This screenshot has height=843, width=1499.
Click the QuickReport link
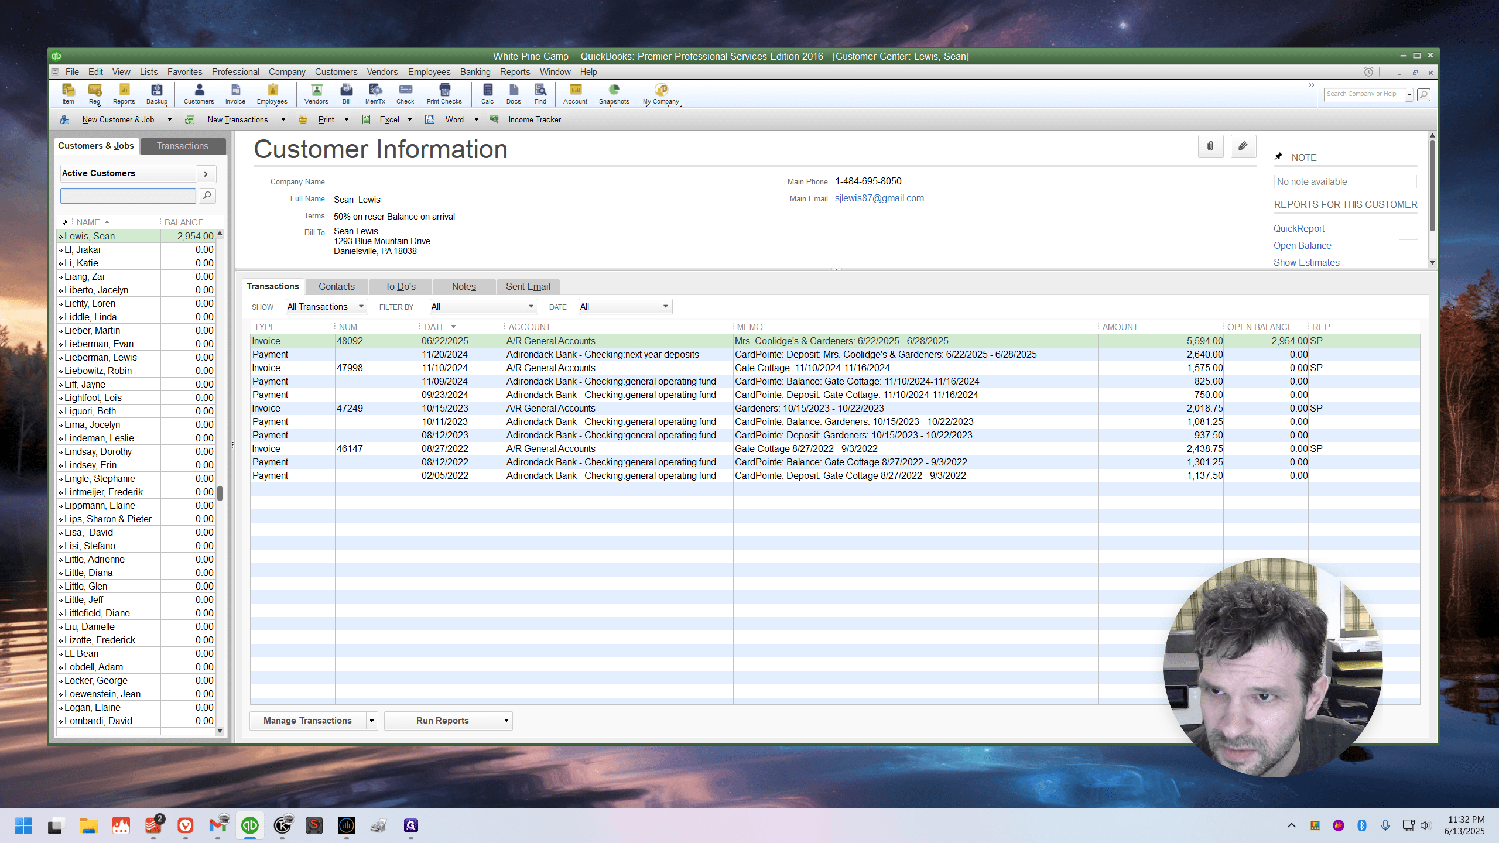(1299, 229)
